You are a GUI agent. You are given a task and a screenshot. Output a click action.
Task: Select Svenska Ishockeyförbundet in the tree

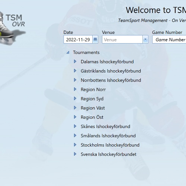(x=109, y=154)
